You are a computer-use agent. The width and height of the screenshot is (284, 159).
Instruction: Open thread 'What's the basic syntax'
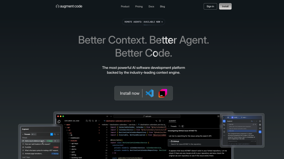pos(42,150)
